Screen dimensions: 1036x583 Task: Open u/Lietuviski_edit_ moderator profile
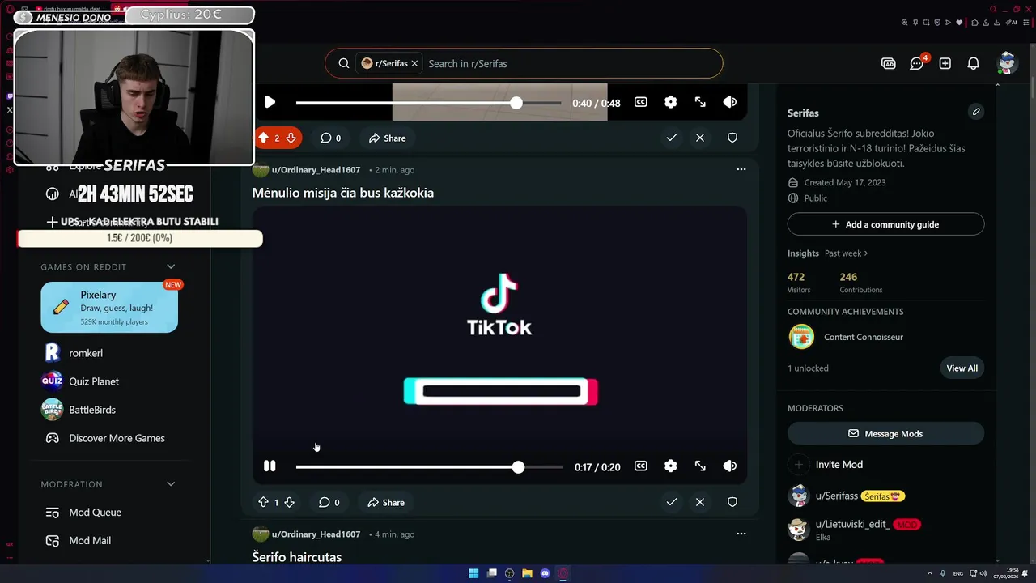pos(853,524)
